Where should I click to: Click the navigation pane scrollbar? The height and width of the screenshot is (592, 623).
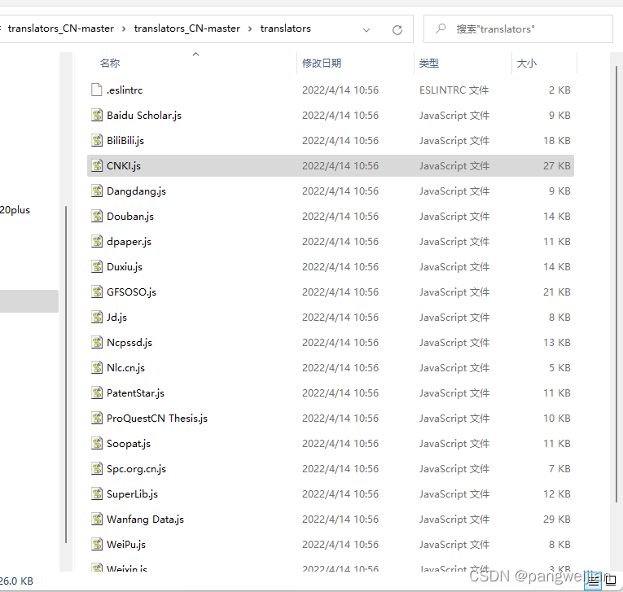[66, 374]
